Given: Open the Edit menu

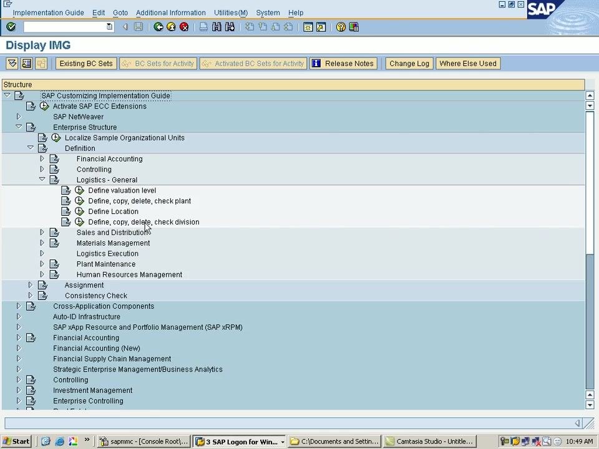Looking at the screenshot, I should [x=99, y=12].
